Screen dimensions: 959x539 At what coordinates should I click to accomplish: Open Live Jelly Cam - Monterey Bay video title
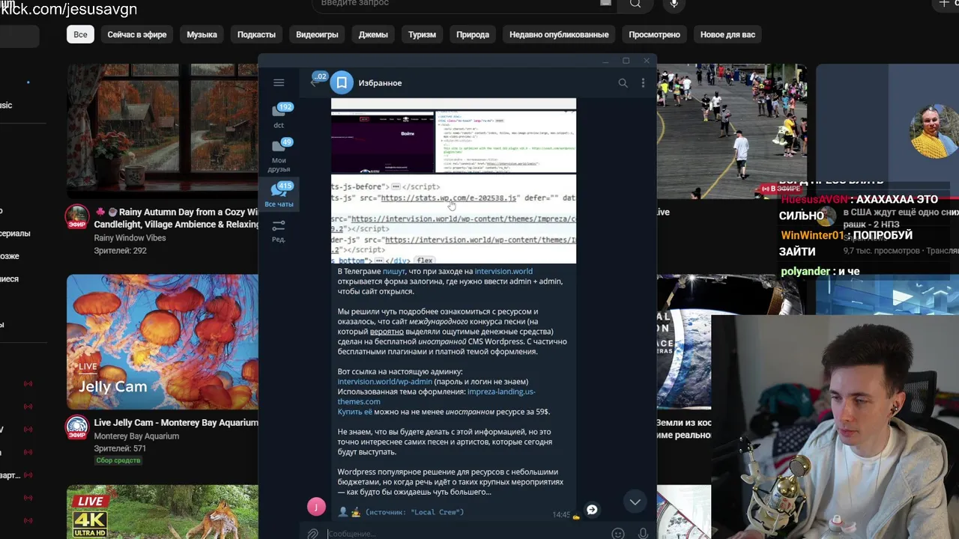175,423
